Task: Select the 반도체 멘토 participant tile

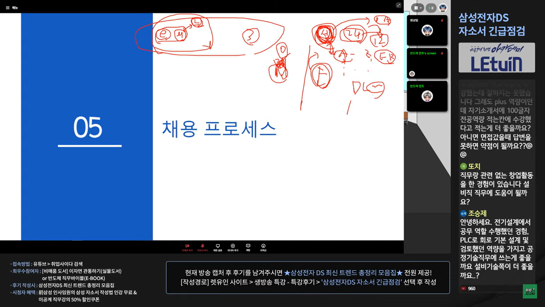Action: click(427, 97)
